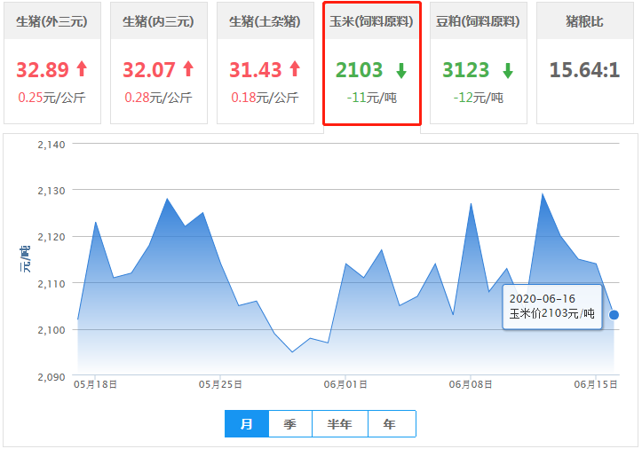The image size is (642, 449).
Task: Select the 生猪(内三元) card header
Action: coord(158,21)
